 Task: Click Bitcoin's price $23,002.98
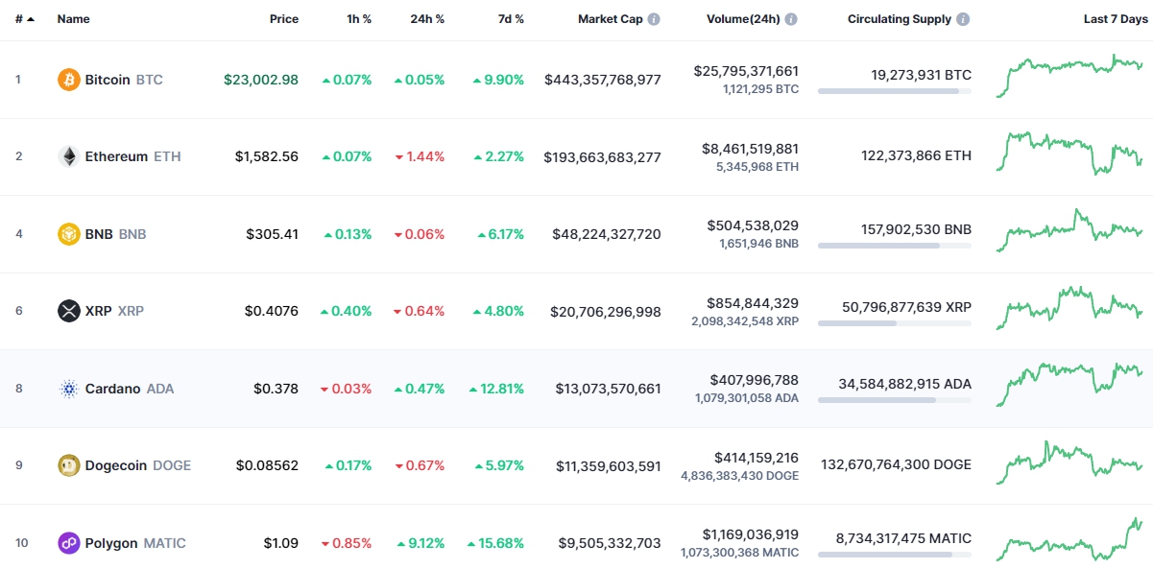click(261, 80)
